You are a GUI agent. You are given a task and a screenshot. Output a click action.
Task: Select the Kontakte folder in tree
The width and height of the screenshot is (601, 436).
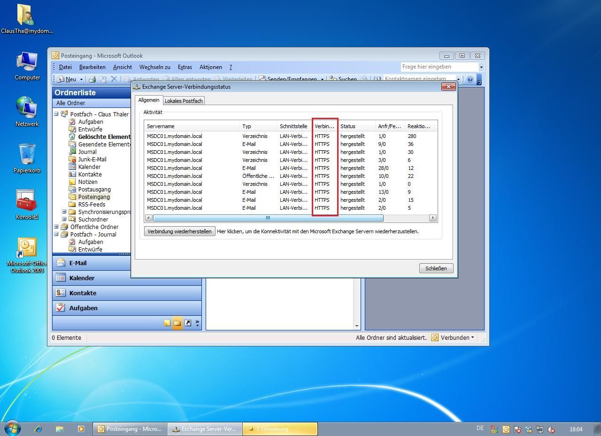click(x=90, y=174)
